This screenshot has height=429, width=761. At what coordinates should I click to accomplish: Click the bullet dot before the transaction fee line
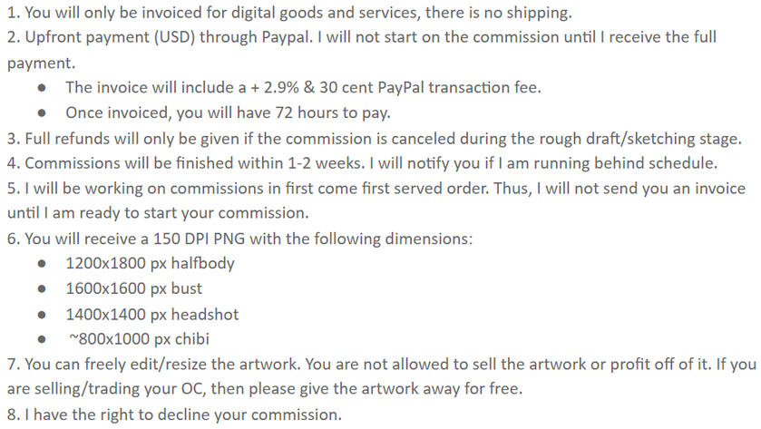pyautogui.click(x=44, y=89)
